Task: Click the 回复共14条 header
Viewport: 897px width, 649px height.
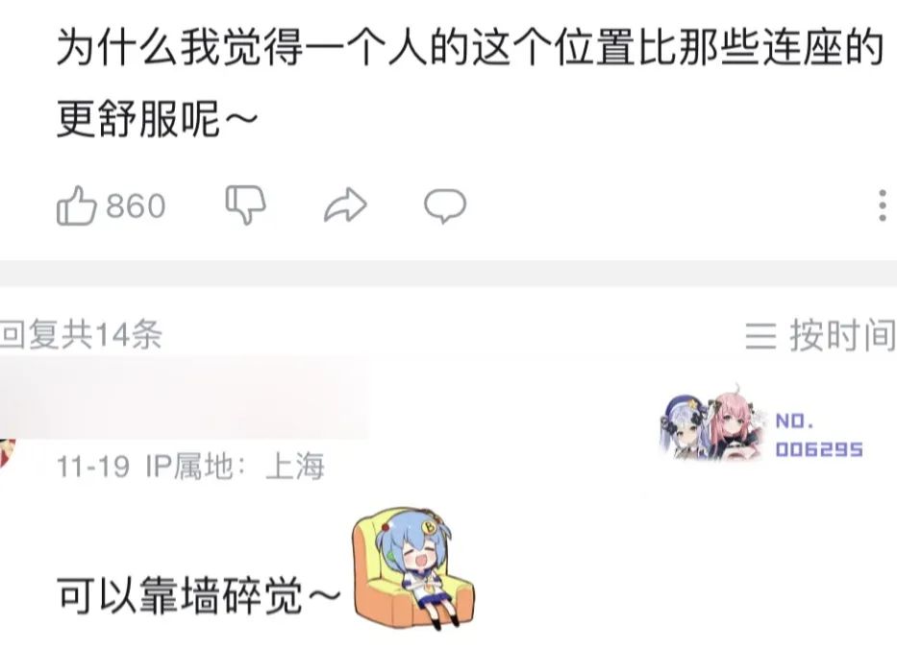Action: click(81, 334)
